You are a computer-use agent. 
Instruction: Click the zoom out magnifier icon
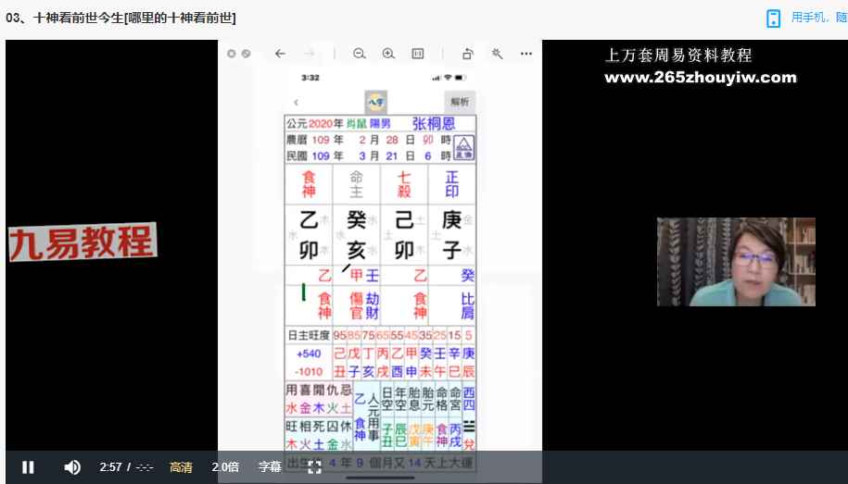coord(360,54)
